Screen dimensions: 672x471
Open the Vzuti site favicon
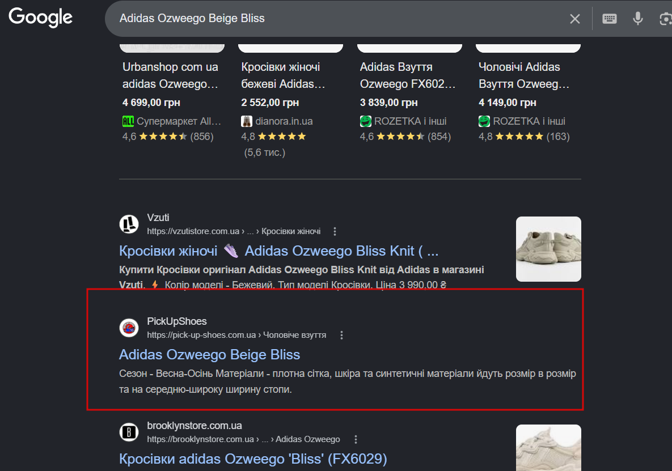[129, 224]
